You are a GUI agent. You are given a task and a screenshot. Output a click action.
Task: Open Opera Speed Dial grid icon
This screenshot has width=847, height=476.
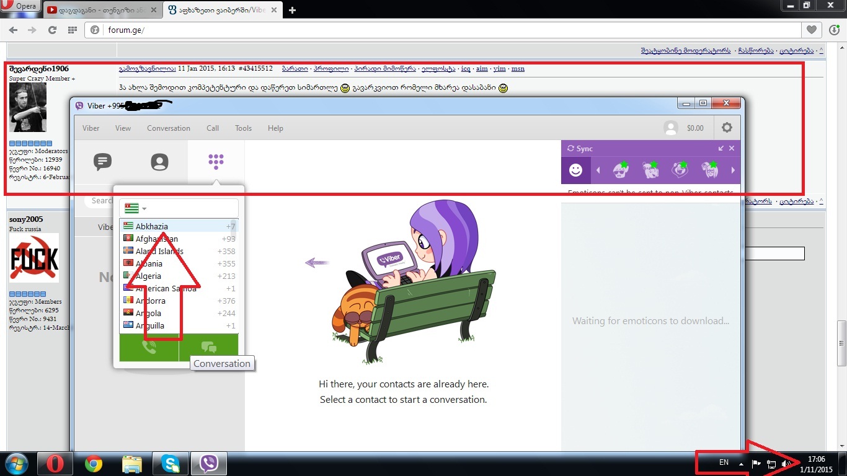(x=73, y=30)
